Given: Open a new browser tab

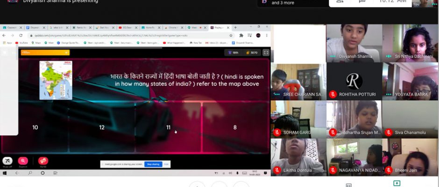Looking at the screenshot, I should click(x=235, y=28).
